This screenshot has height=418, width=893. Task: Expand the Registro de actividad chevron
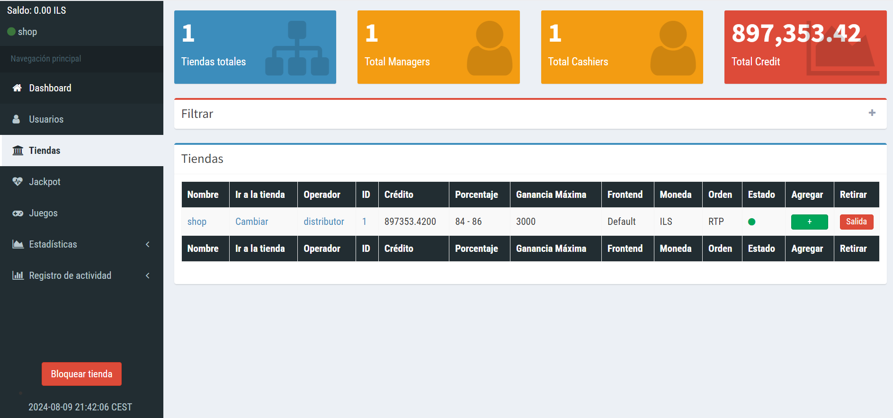coord(148,276)
